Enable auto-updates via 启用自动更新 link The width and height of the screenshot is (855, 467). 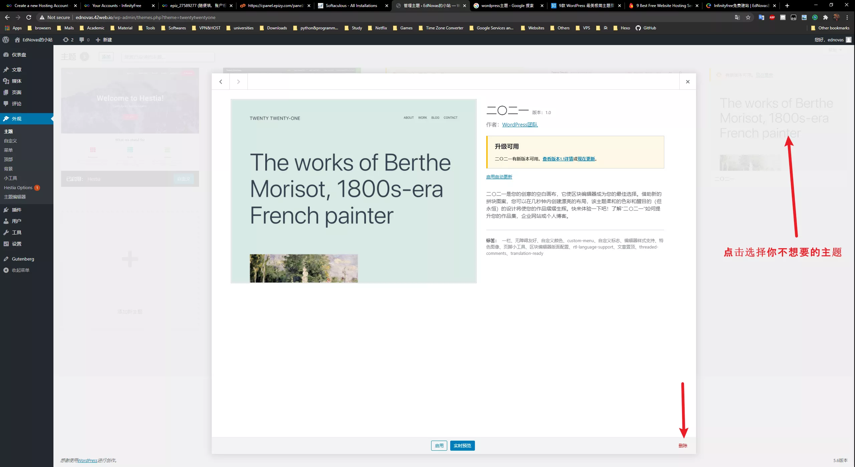499,177
